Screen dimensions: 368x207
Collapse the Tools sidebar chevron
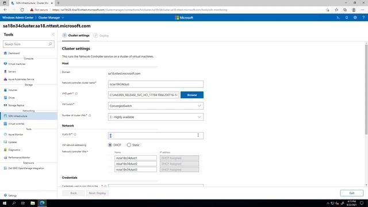(x=53, y=34)
